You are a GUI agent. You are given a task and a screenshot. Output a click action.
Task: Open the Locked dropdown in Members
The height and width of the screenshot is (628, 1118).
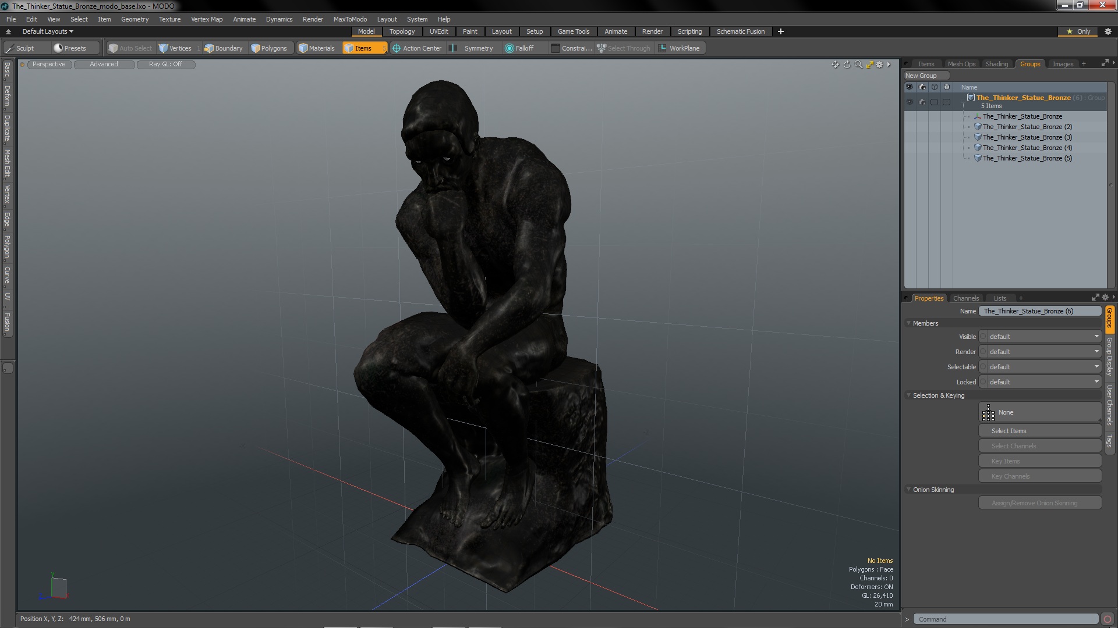point(1040,382)
